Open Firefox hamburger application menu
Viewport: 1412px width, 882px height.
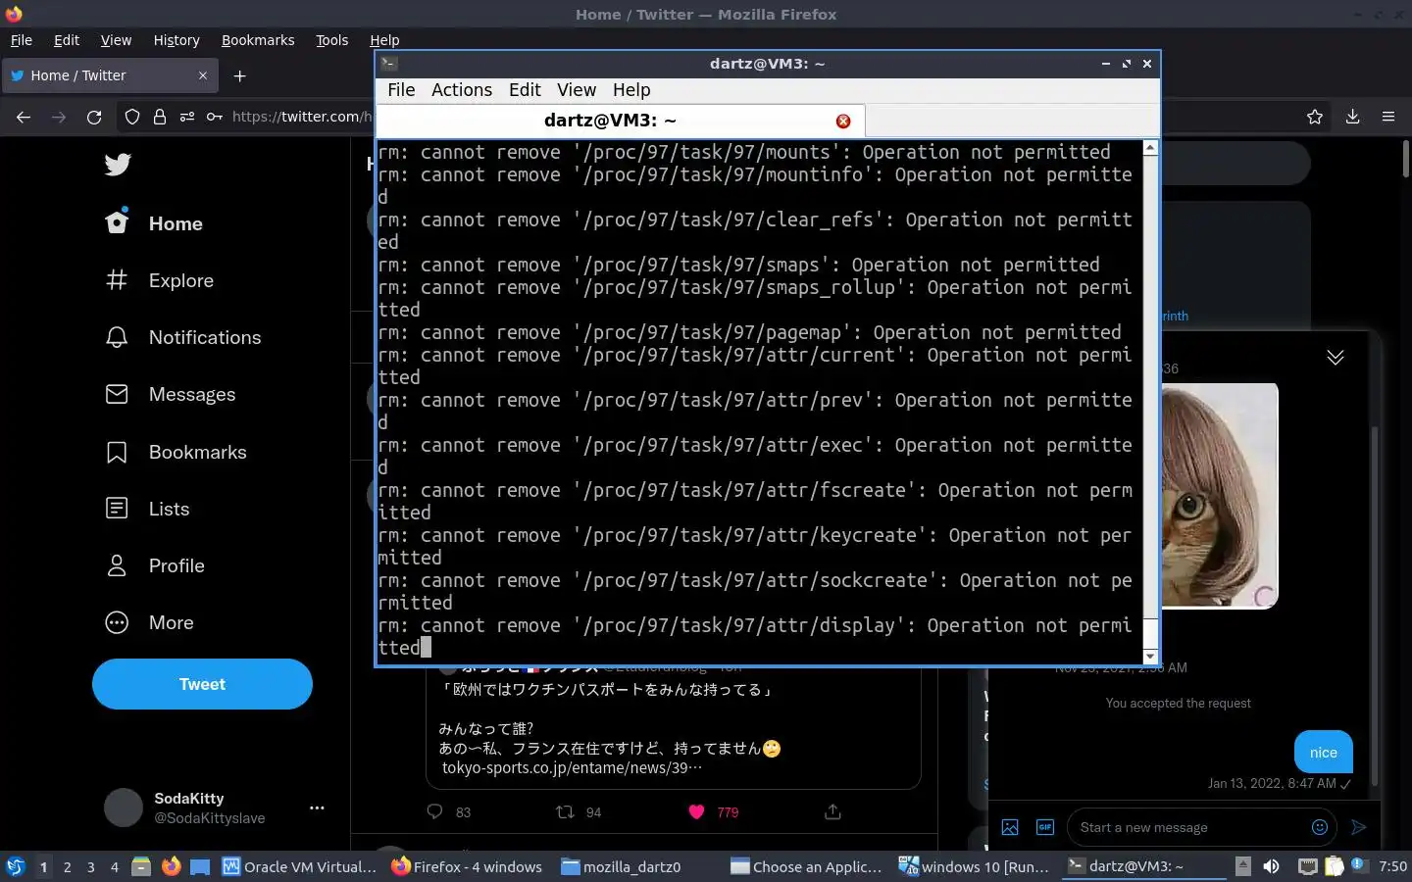point(1388,117)
